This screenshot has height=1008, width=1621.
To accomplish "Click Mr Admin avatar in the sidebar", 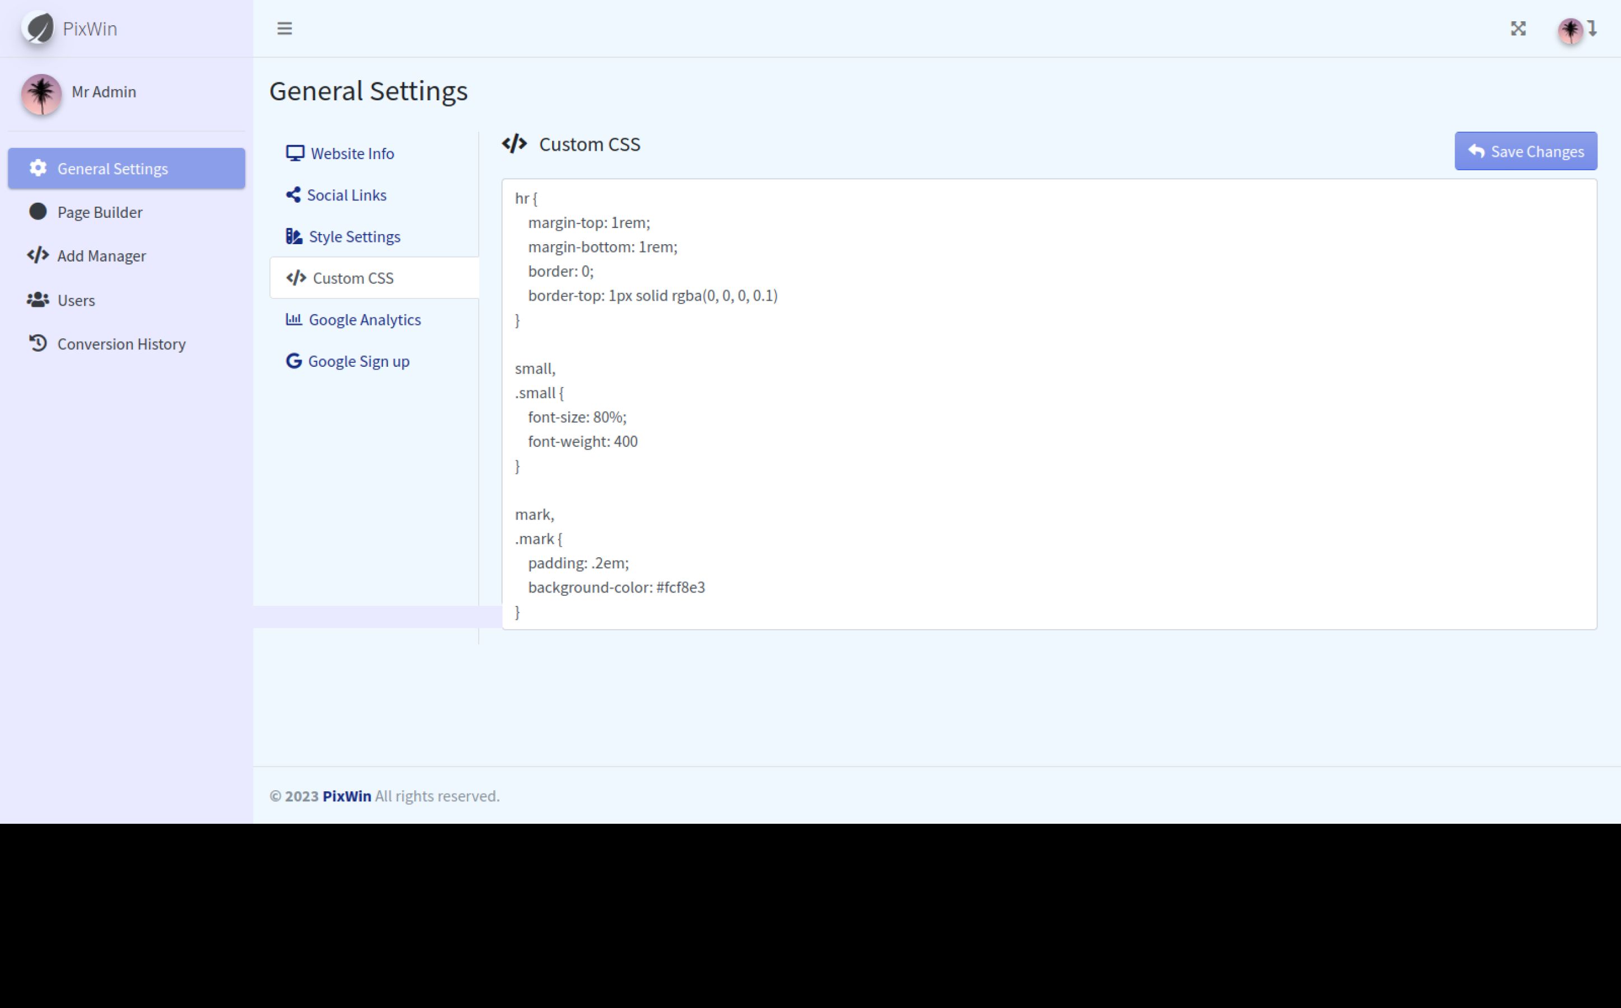I will (41, 94).
